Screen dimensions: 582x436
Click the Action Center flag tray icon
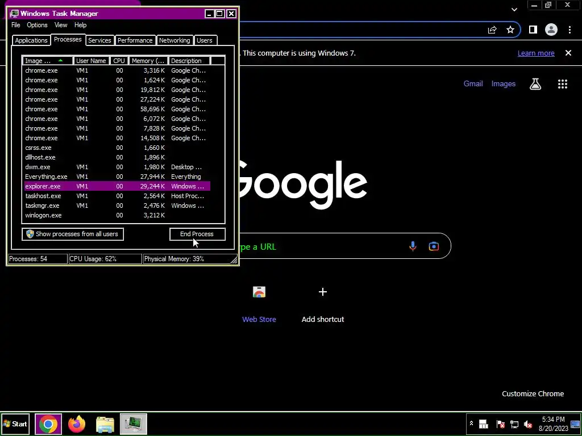click(500, 424)
